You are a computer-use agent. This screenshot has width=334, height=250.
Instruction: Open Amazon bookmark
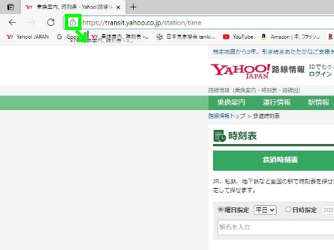coord(291,37)
